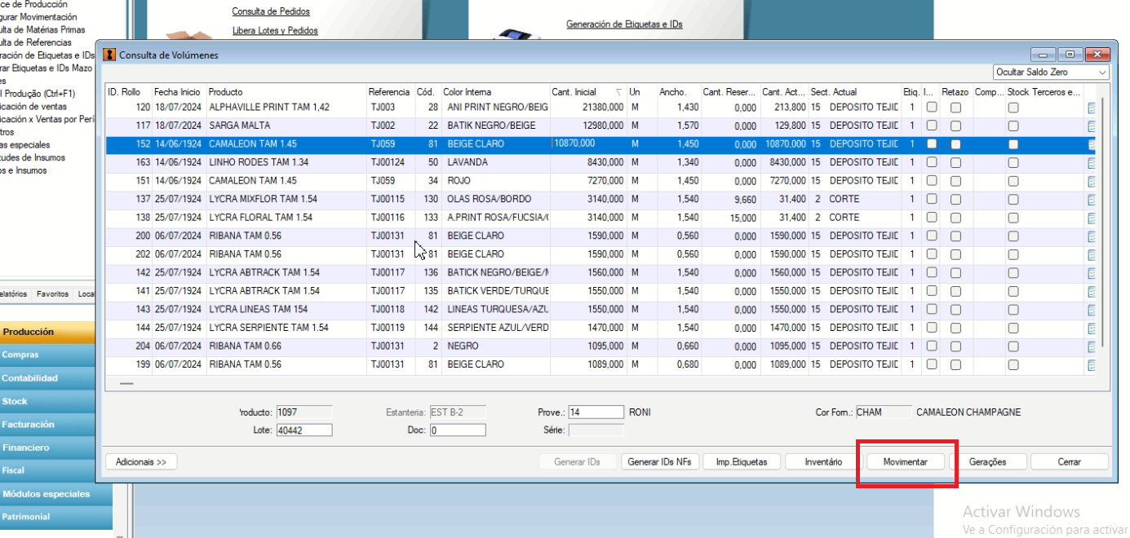Open the Consulta de Pedidos link
Screen dimensions: 1130x538
click(271, 12)
